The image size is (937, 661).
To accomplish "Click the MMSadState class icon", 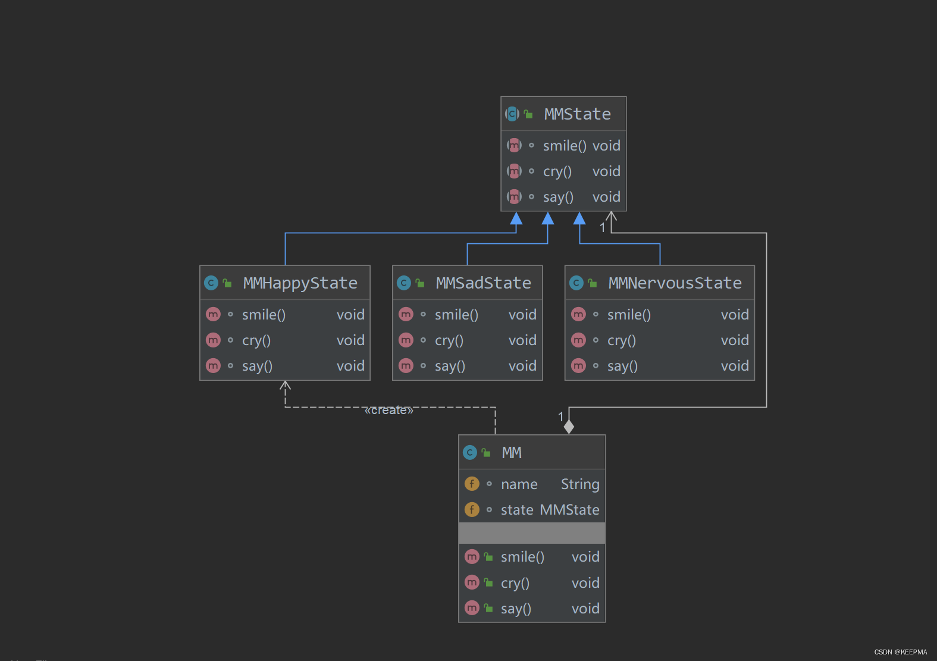I will pyautogui.click(x=404, y=283).
